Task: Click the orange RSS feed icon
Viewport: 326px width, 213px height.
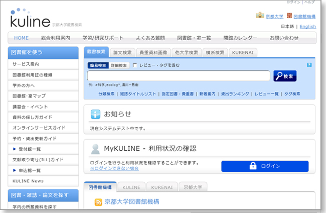Action: (x=98, y=202)
